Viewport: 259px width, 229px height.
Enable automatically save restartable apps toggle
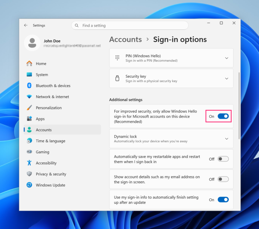coord(223,159)
